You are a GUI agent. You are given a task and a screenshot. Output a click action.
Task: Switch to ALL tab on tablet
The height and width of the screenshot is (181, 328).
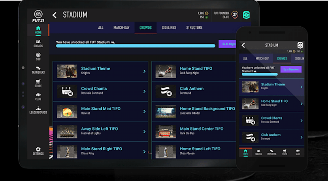[x=101, y=28]
